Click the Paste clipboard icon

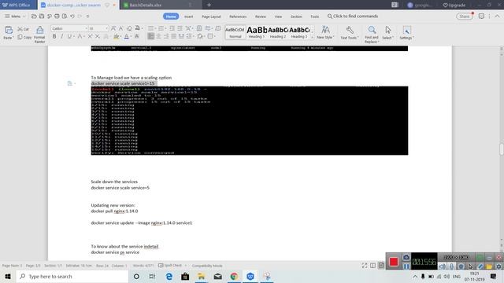coord(9,31)
